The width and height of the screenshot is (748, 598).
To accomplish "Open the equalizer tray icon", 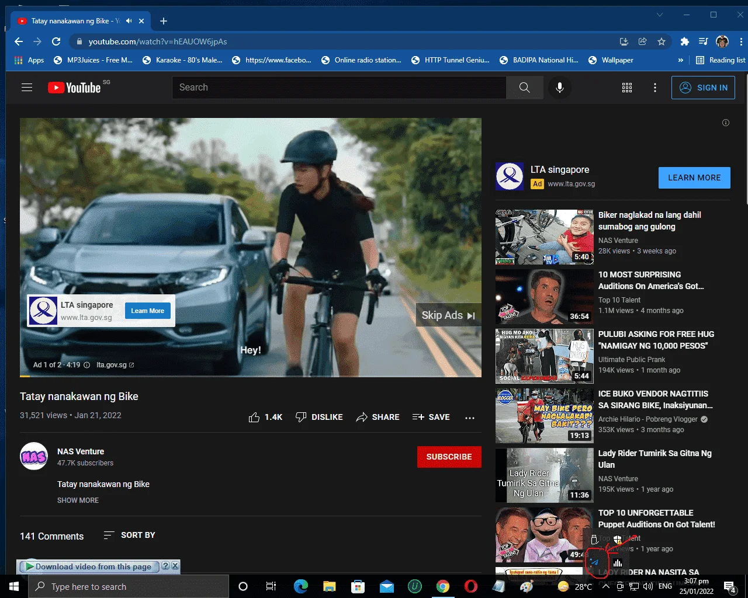I will pos(618,563).
